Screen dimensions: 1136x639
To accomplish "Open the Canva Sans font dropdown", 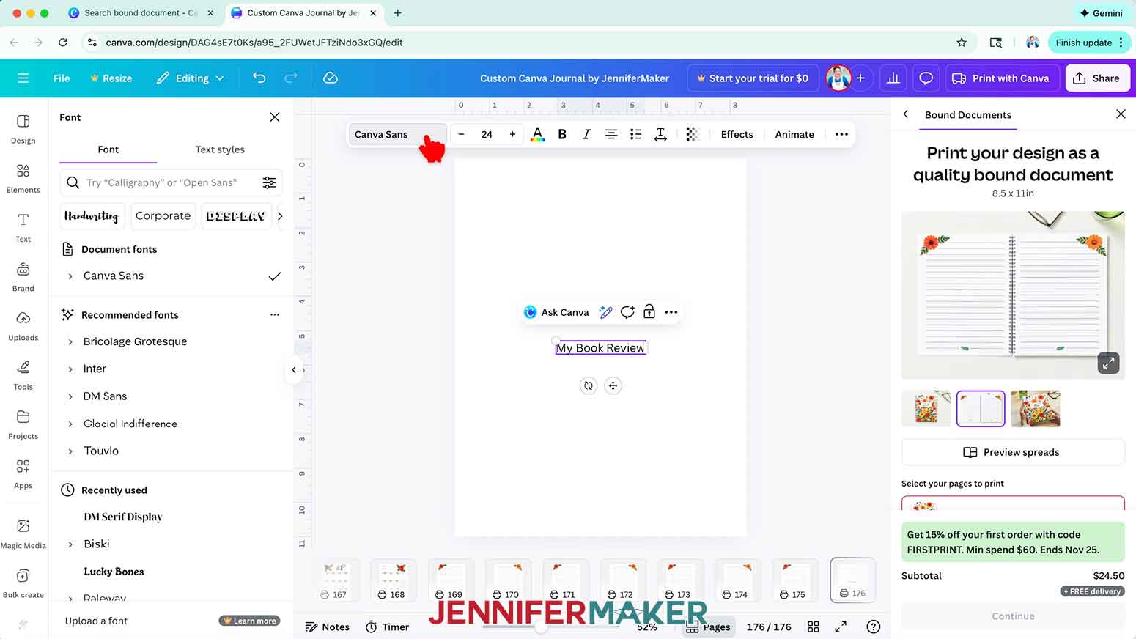I will point(397,134).
